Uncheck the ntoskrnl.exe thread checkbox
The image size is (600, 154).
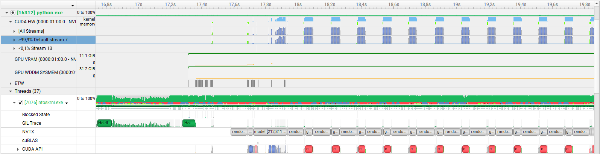tap(20, 103)
